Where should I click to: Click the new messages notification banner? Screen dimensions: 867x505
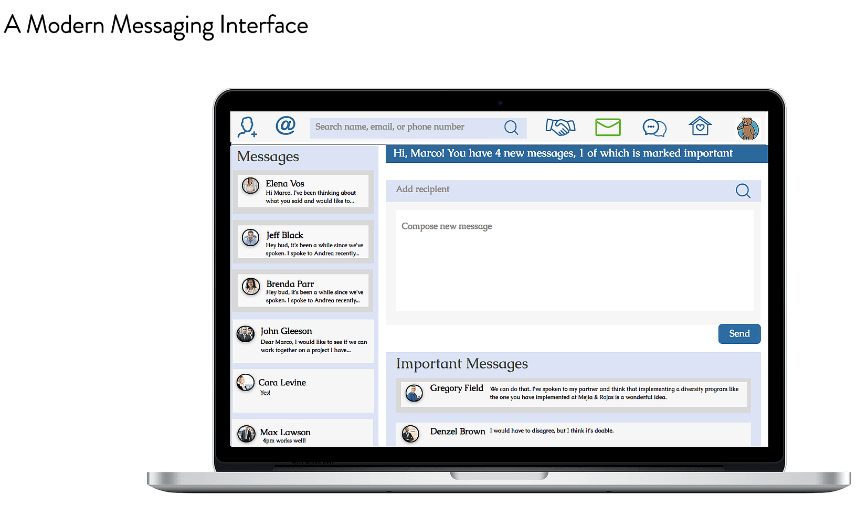[x=577, y=154]
